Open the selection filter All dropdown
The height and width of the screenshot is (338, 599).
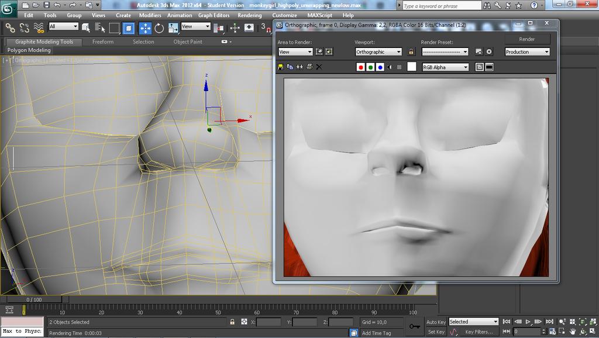(x=63, y=26)
